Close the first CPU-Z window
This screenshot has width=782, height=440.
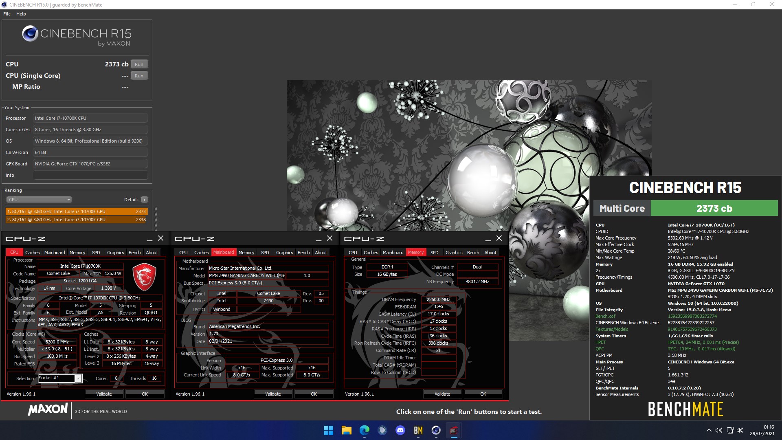161,238
